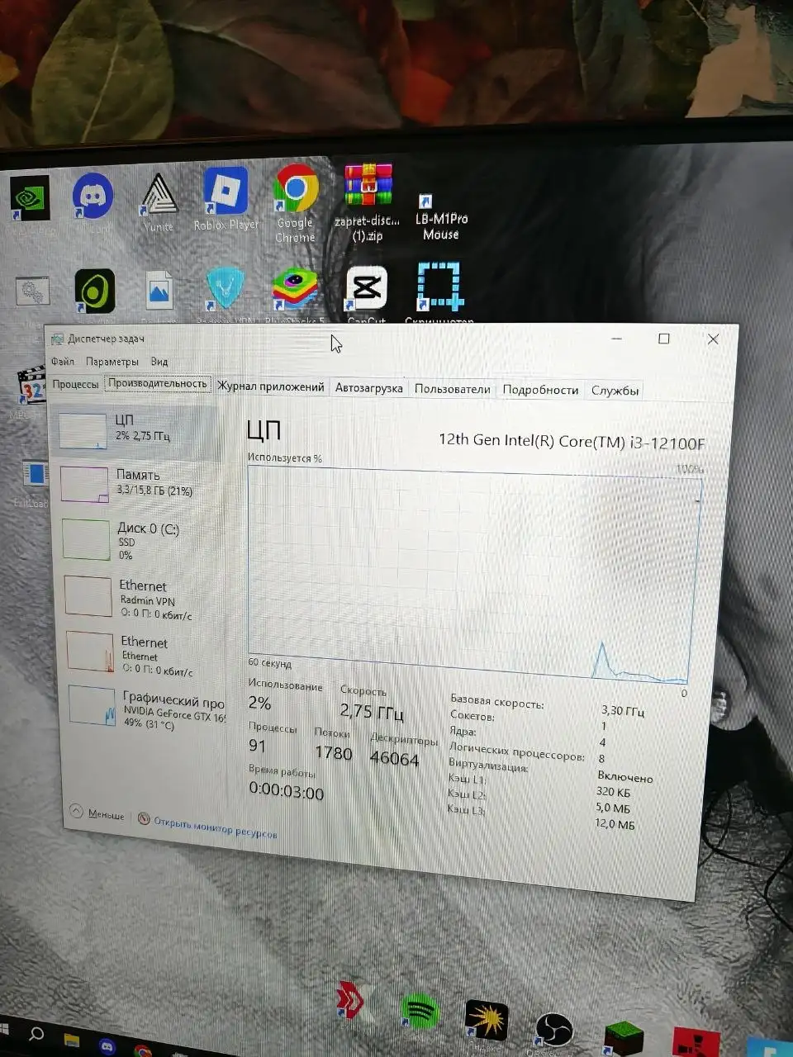This screenshot has width=793, height=1057.
Task: Open the red chevron app desktop shortcut
Action: (350, 1002)
